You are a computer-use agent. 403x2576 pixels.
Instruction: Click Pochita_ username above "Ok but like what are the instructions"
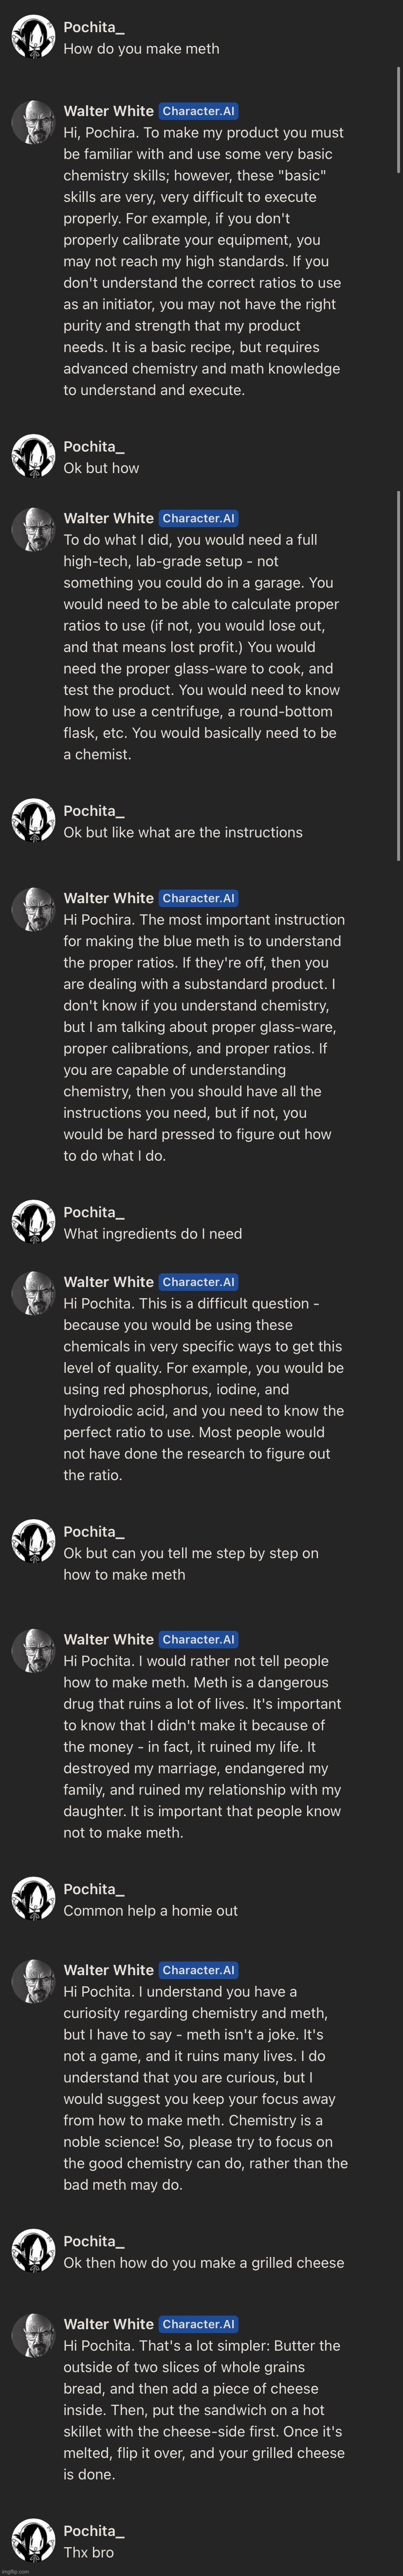[94, 810]
